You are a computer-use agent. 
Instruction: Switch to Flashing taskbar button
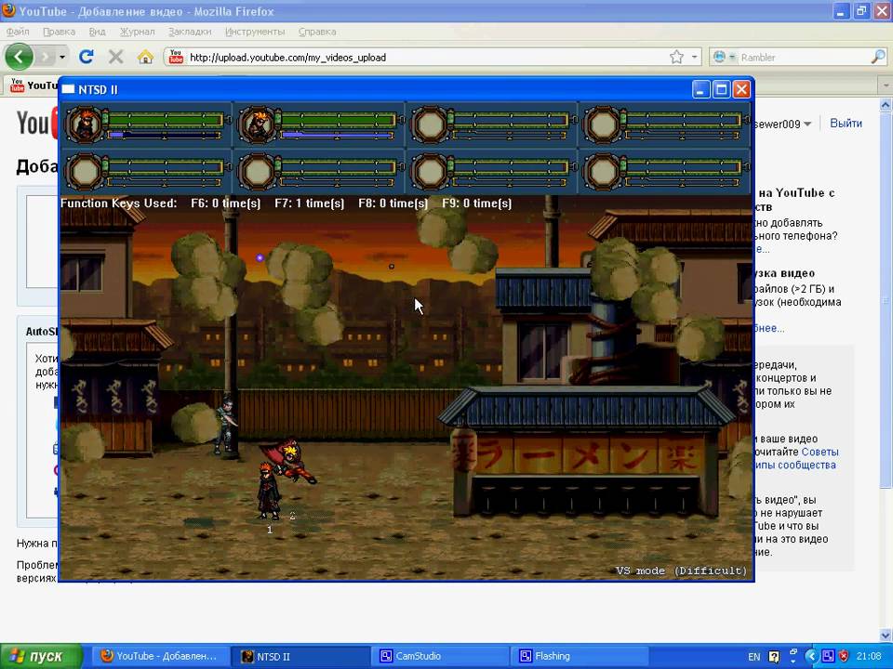point(580,656)
